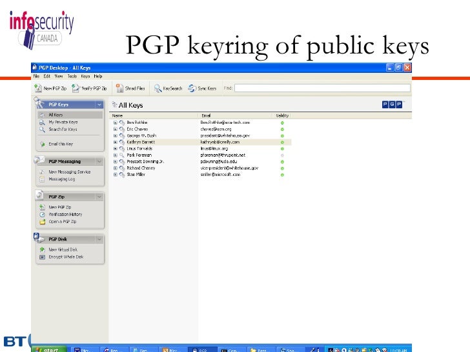The width and height of the screenshot is (470, 352).
Task: Select the key icon beside Ben Rothke
Action: click(x=121, y=122)
